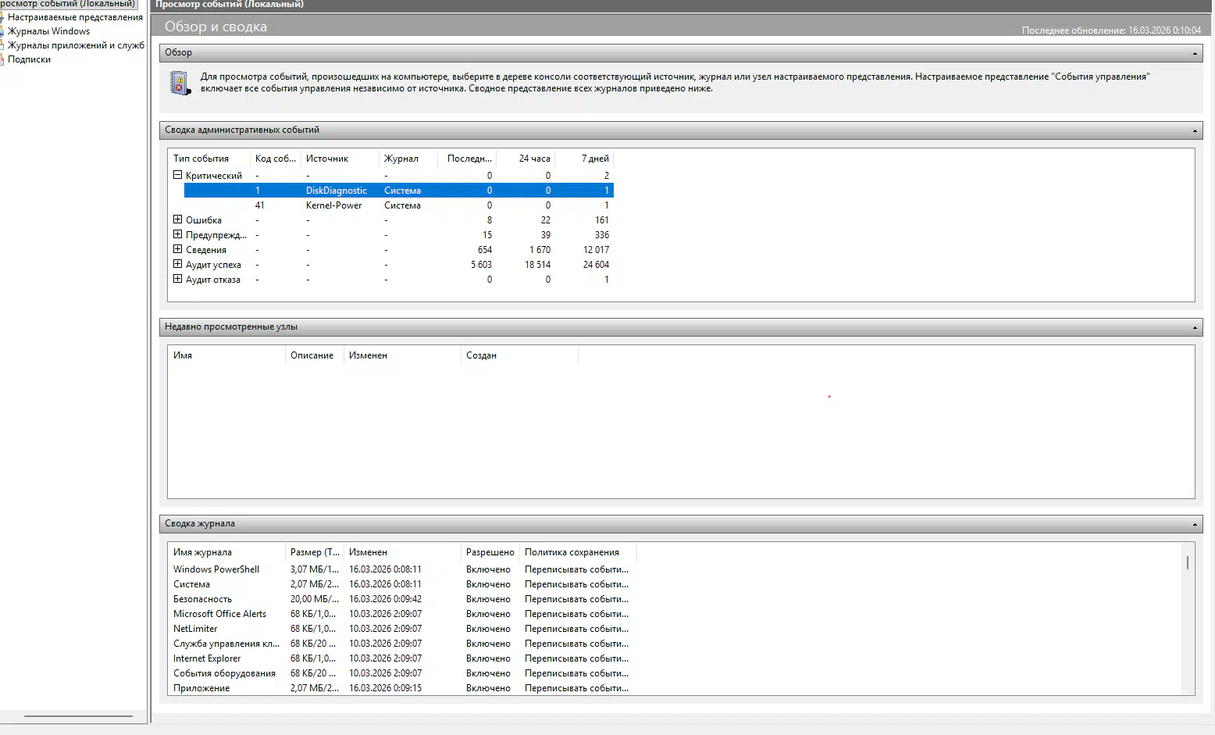Click the log summary vertical scrollbar
This screenshot has width=1215, height=735.
pos(1188,562)
